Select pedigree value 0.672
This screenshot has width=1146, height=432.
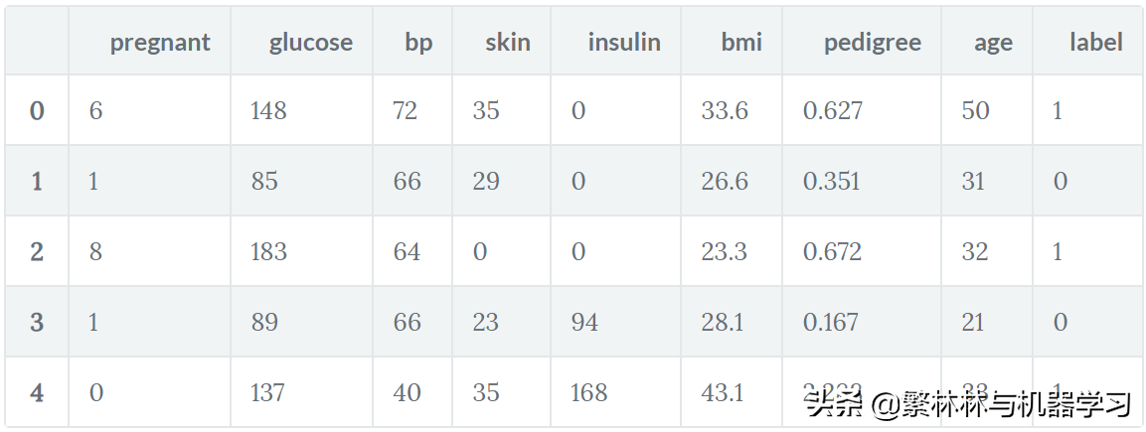(x=832, y=252)
